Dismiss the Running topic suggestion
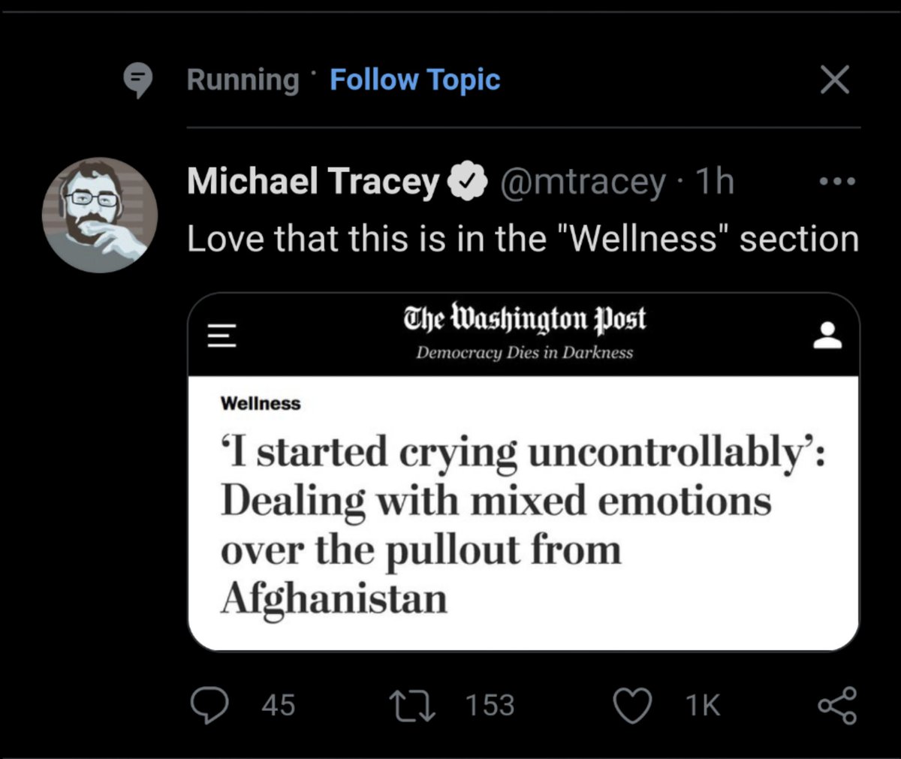Viewport: 901px width, 759px height. [834, 80]
